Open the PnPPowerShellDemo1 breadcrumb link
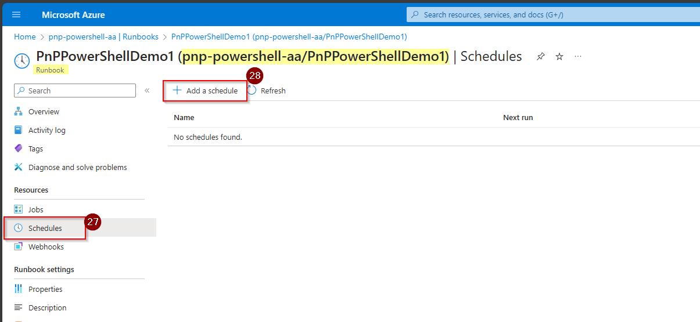This screenshot has height=322, width=700. [289, 37]
